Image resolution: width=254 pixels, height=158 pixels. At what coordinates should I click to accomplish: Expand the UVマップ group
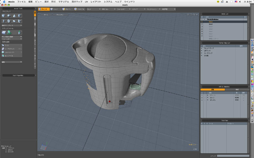pyautogui.click(x=202, y=51)
